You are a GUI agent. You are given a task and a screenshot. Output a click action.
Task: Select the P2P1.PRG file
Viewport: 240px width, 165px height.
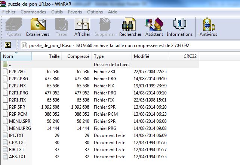(18, 93)
